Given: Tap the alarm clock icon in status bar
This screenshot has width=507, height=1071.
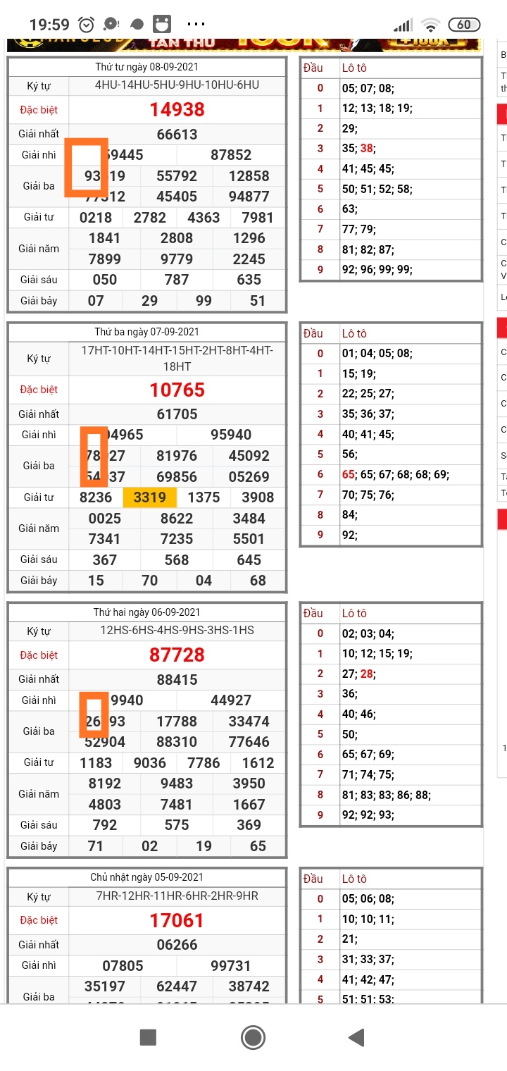Looking at the screenshot, I should [x=87, y=25].
